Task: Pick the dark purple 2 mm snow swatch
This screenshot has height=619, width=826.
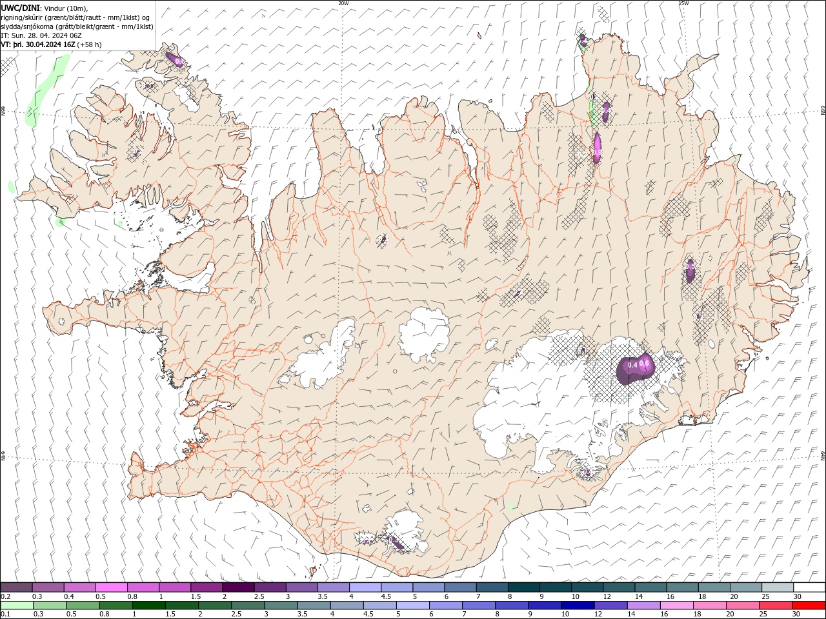Action: tap(239, 587)
